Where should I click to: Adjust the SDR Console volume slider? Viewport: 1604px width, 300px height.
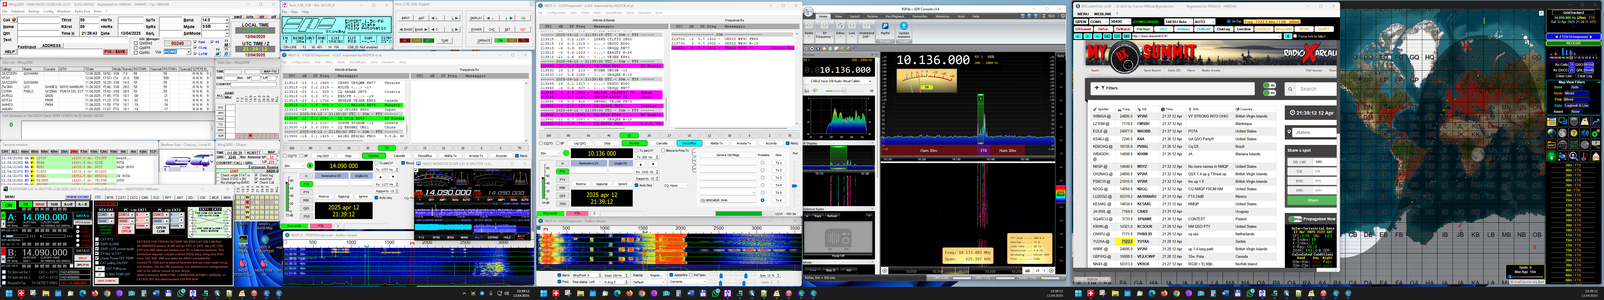coord(844,91)
